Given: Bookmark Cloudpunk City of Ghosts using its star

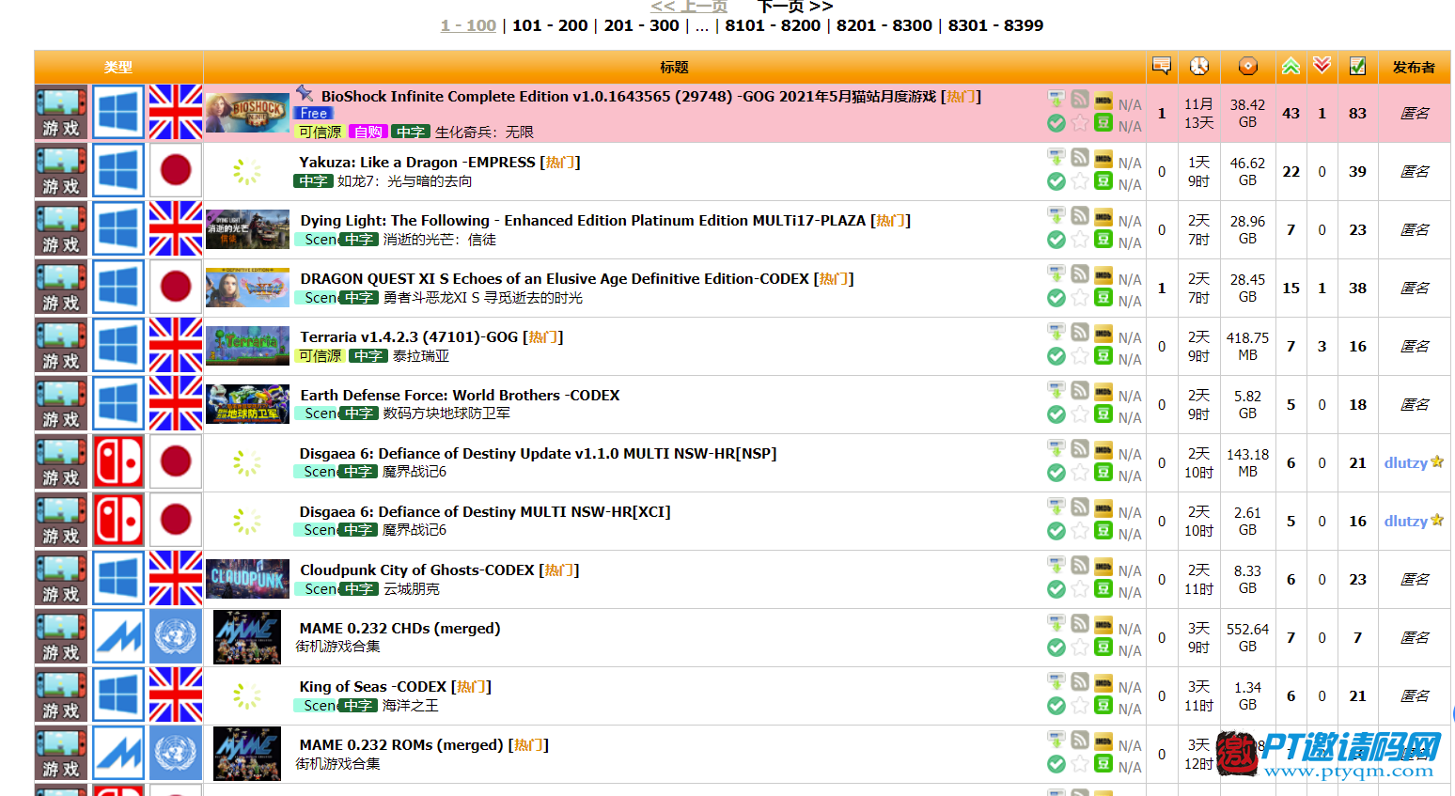Looking at the screenshot, I should click(x=1080, y=588).
